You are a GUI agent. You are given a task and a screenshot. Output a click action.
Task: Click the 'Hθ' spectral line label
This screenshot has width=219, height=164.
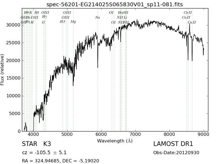click(x=26, y=13)
